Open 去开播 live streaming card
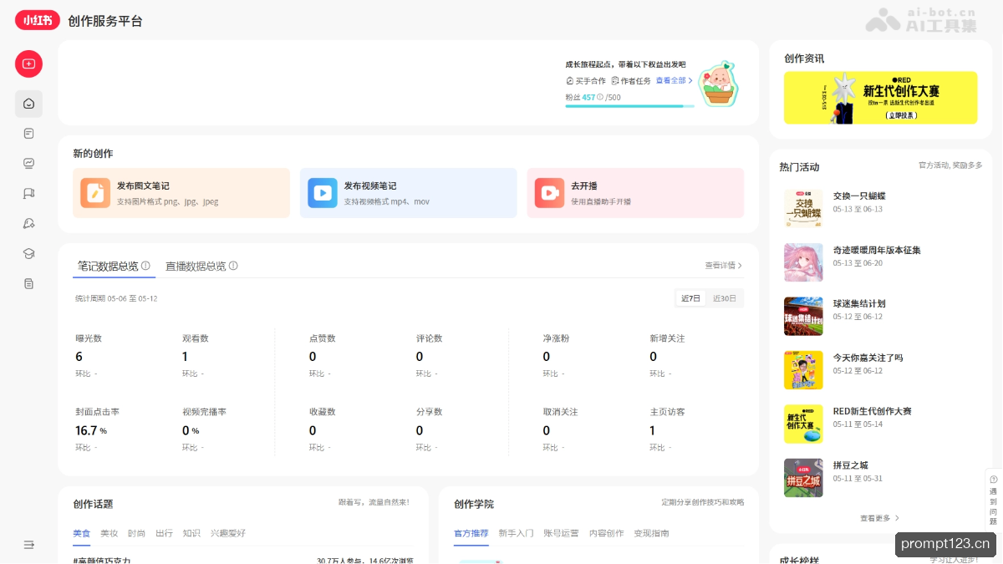The image size is (1003, 564). tap(635, 193)
